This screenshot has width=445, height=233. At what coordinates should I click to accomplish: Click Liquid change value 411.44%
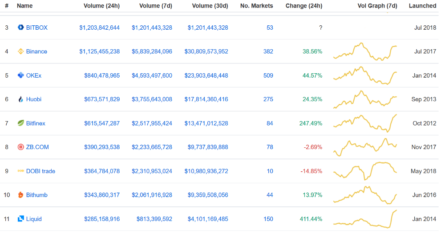point(311,219)
